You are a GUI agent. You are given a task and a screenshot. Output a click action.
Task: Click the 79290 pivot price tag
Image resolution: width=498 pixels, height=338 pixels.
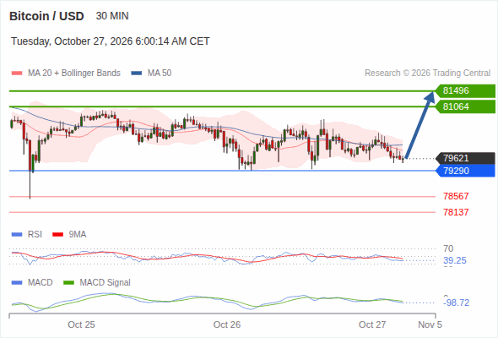pyautogui.click(x=465, y=171)
